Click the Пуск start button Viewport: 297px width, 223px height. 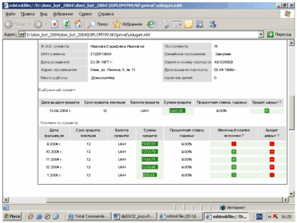click(12, 216)
